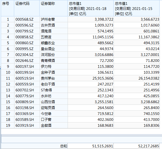Select value cell 3,398.3722
Viewport: 162px width, 149px height.
[91, 19]
